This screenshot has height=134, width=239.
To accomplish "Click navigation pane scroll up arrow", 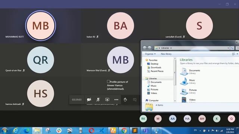I will [175, 58].
